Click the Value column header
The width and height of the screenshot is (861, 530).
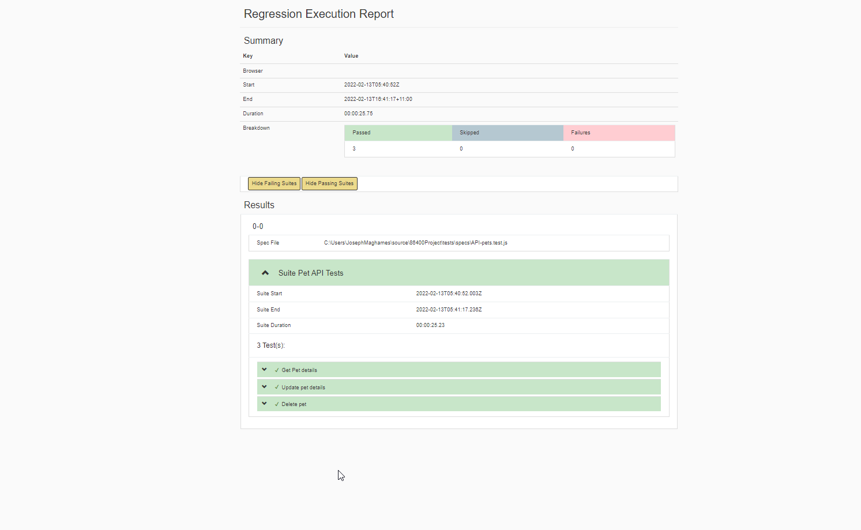[351, 56]
